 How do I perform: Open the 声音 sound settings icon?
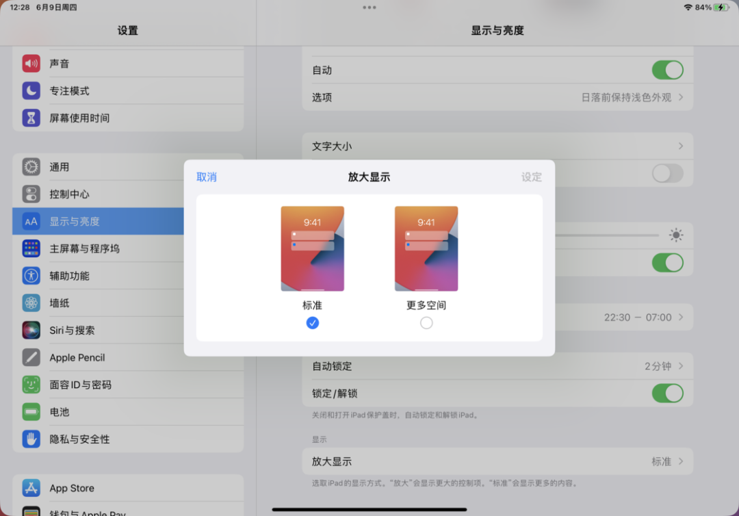click(31, 63)
